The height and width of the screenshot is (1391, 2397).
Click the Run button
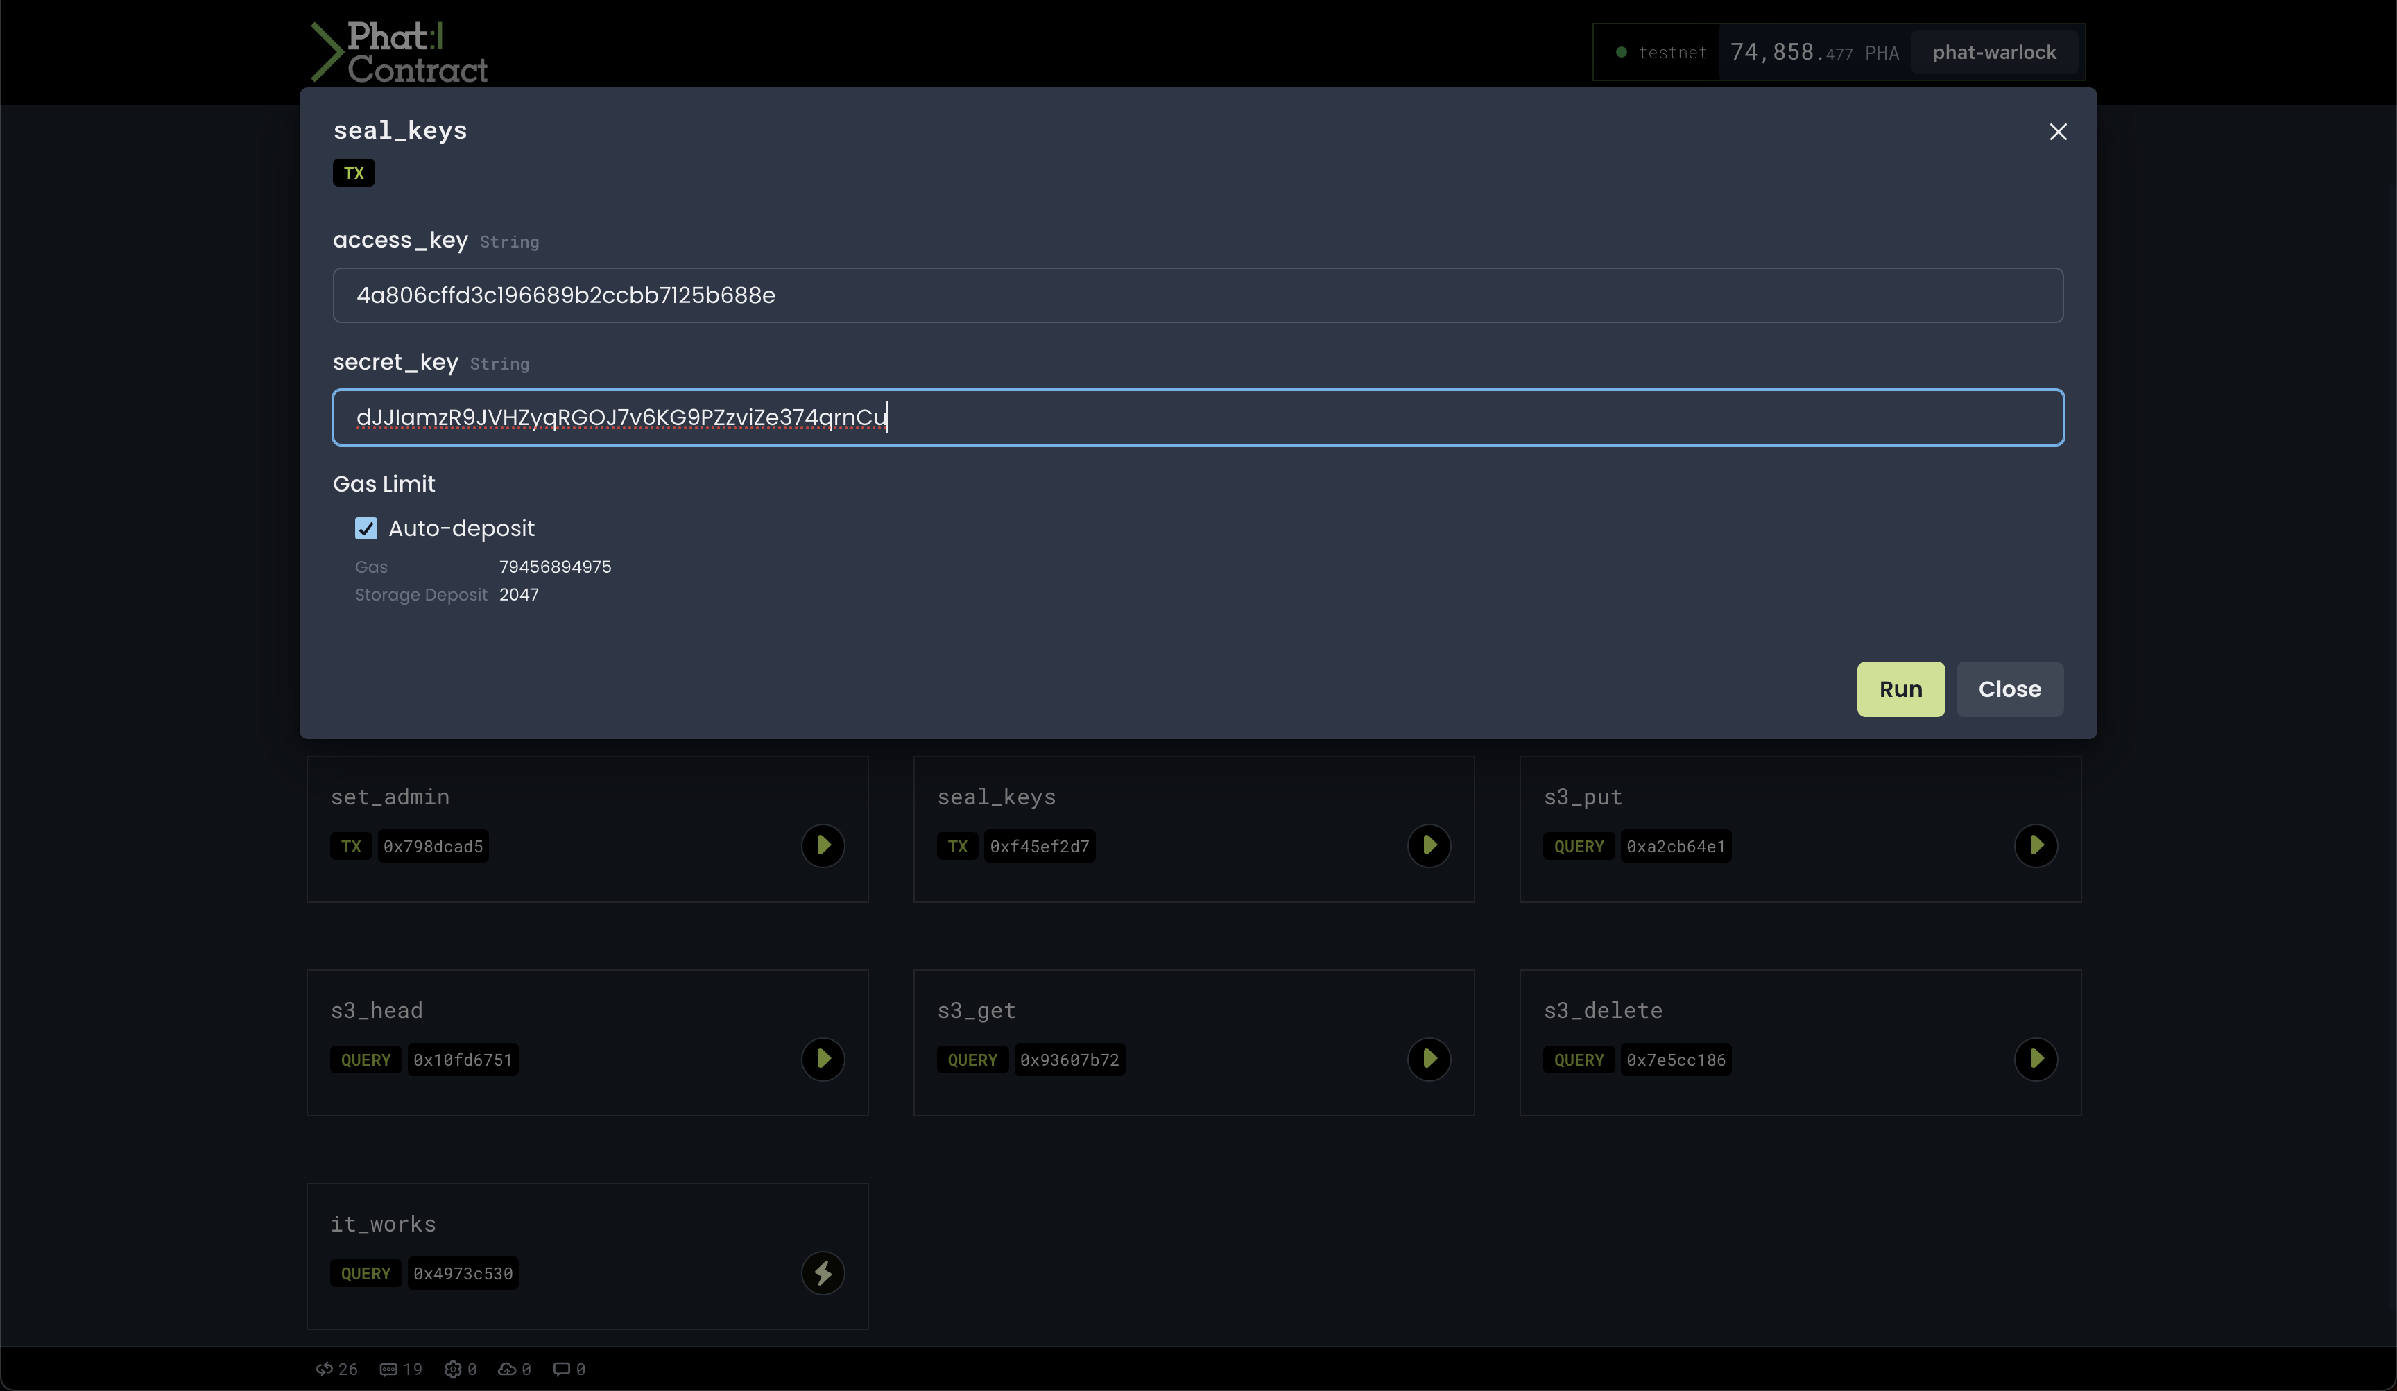click(1900, 689)
